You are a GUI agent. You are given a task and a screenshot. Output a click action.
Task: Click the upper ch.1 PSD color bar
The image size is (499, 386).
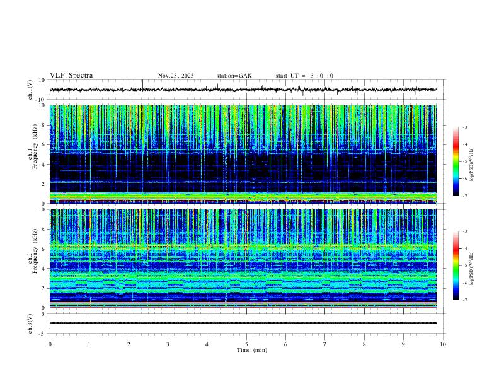click(x=456, y=161)
